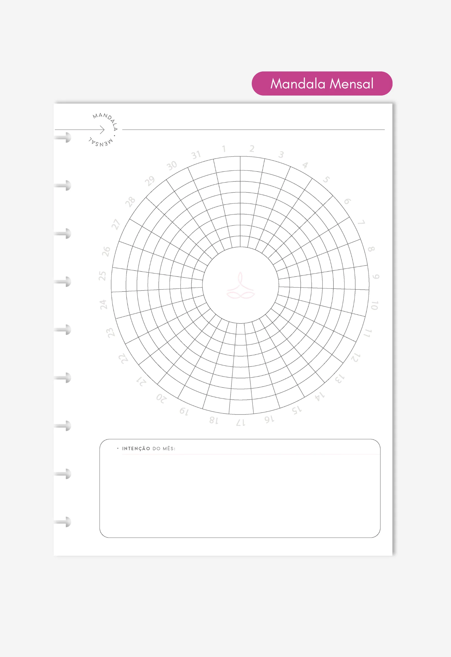Image resolution: width=451 pixels, height=657 pixels.
Task: Click day number 26 on mandala
Action: tap(106, 251)
